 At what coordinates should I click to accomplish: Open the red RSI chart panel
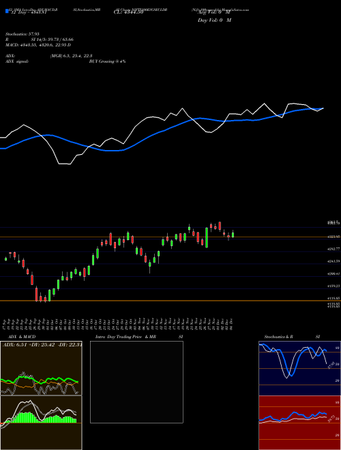point(299,423)
